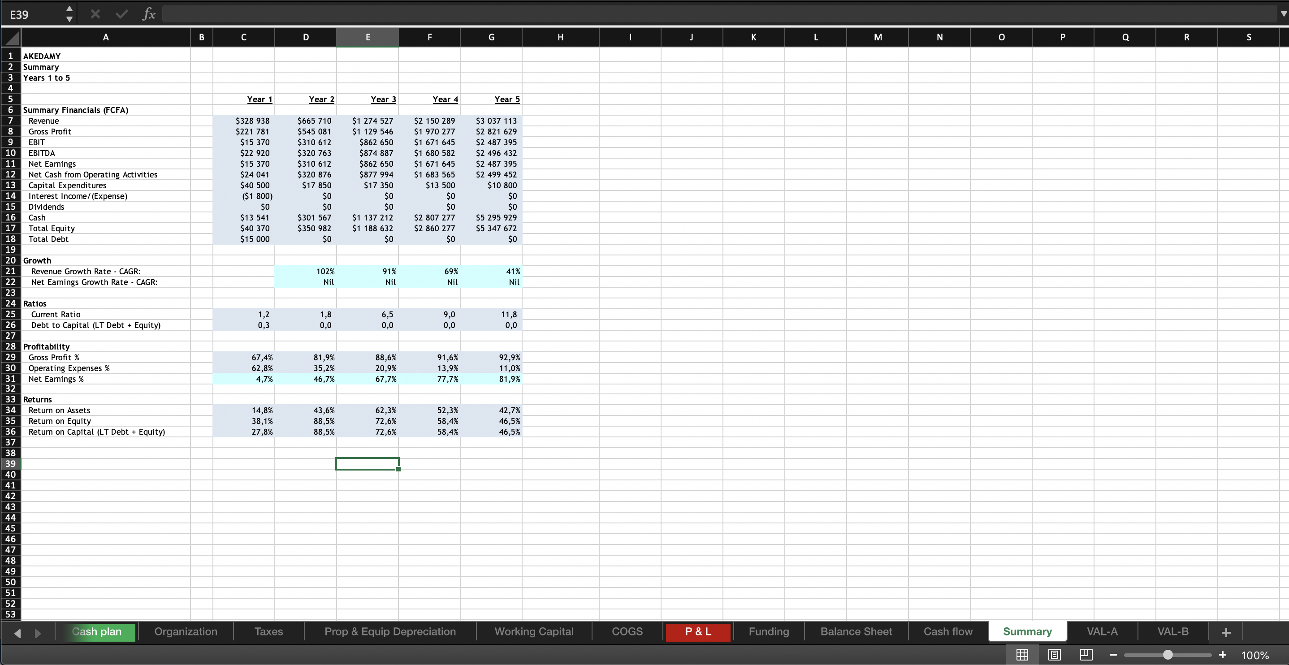Click the EBITDA row label
Image resolution: width=1289 pixels, height=665 pixels.
(42, 153)
